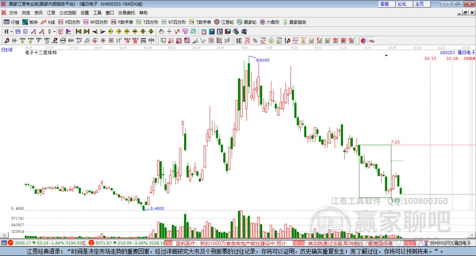Open the small dropdown arrow above chart
476x256 pixels.
pos(386,55)
